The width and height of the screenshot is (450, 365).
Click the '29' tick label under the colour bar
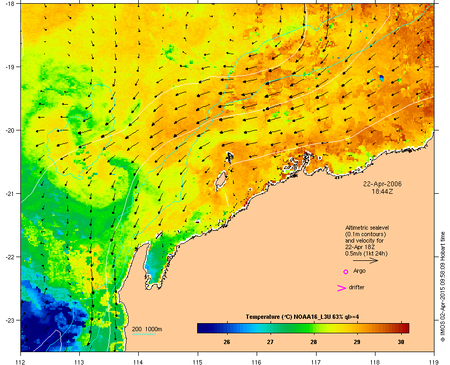point(357,342)
